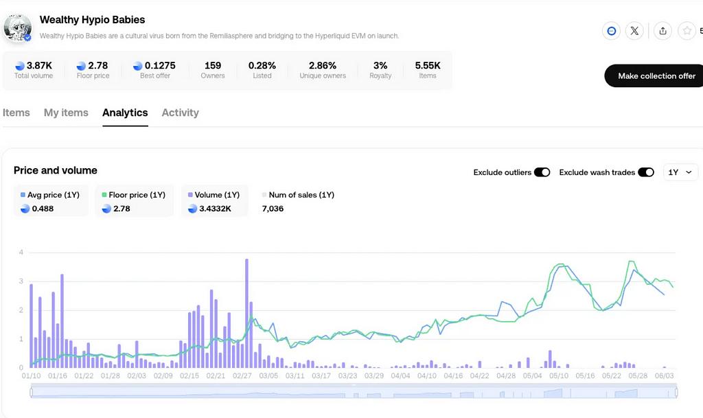Image resolution: width=703 pixels, height=418 pixels.
Task: Toggle the Exclude outliers switch
Action: tap(542, 172)
